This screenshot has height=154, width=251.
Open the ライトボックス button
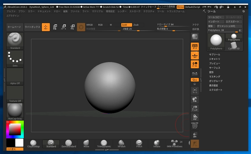[x=32, y=27]
